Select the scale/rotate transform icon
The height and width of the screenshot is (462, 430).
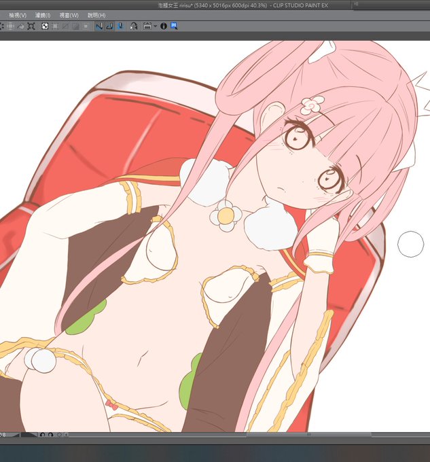(x=31, y=26)
